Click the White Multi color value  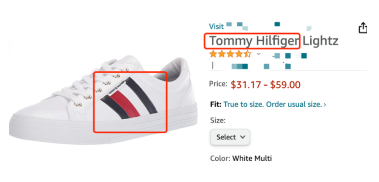252,159
